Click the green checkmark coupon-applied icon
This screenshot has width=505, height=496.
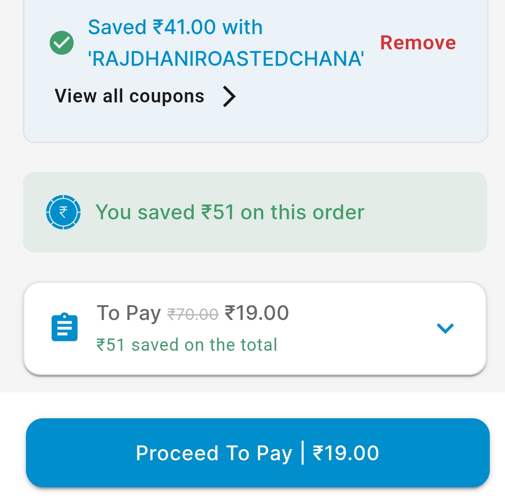tap(62, 43)
